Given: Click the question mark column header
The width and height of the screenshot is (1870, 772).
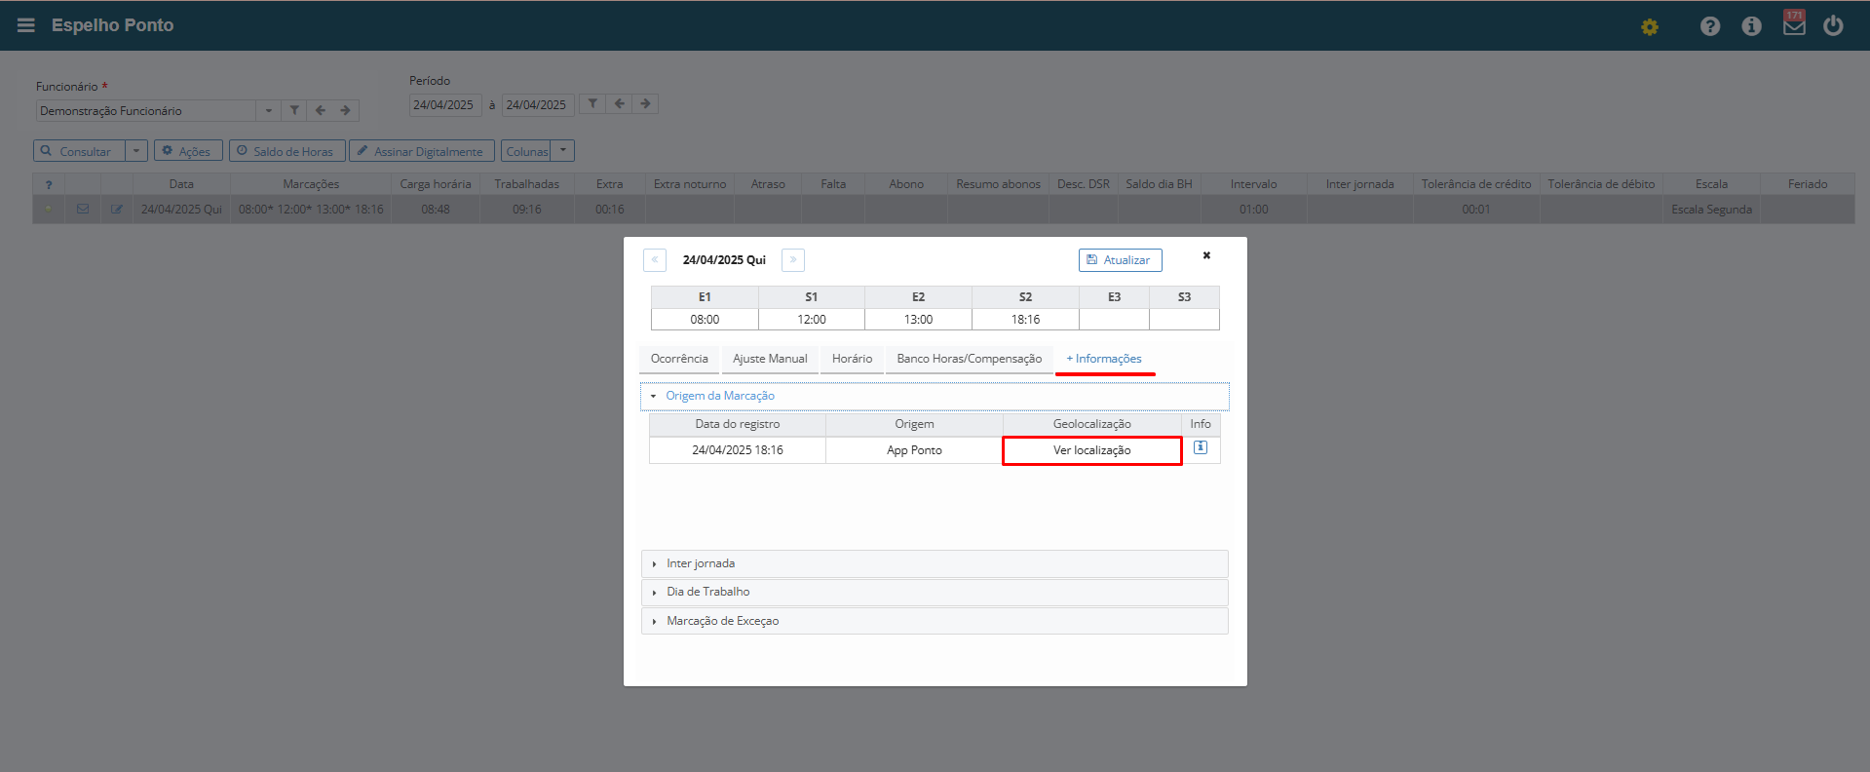Looking at the screenshot, I should click(49, 184).
